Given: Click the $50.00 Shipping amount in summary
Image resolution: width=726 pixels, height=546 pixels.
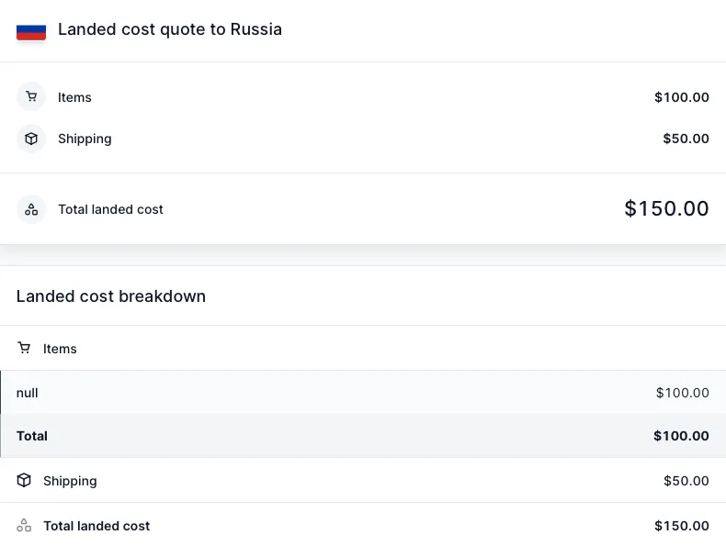Looking at the screenshot, I should coord(686,139).
